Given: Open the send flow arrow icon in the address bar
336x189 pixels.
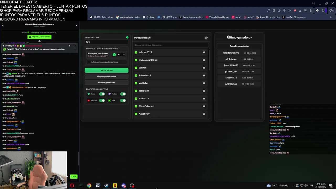Looking at the screenshot, I should [x=290, y=10].
